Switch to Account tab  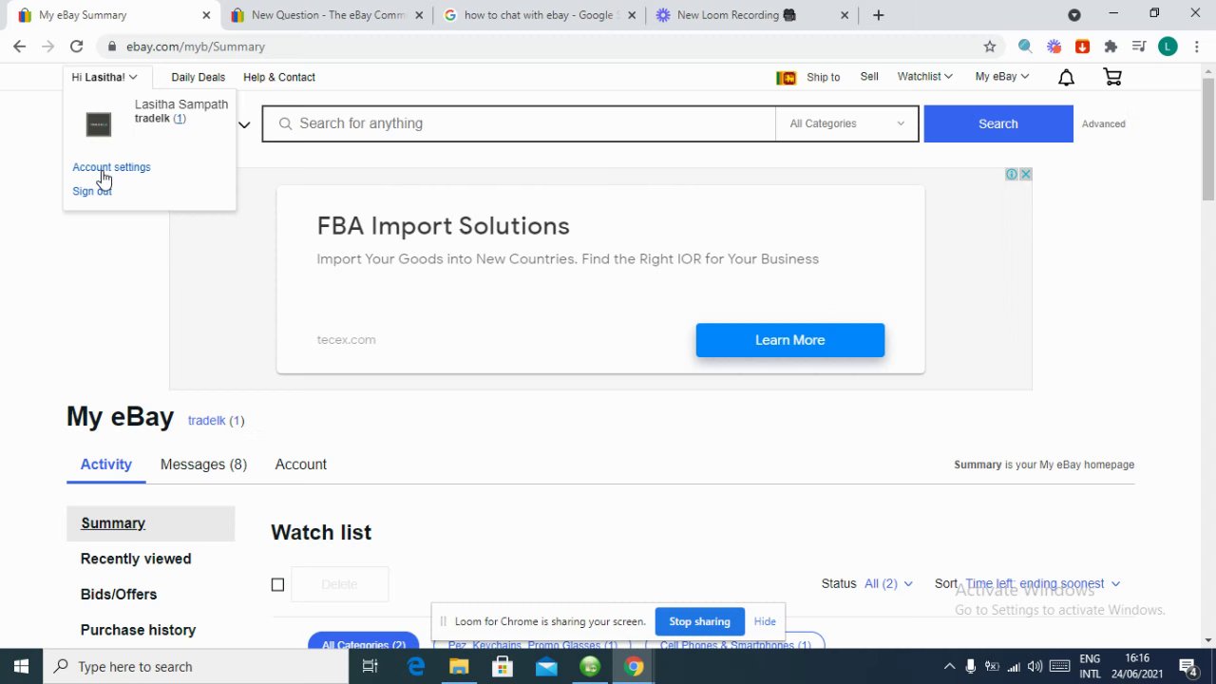click(x=300, y=465)
